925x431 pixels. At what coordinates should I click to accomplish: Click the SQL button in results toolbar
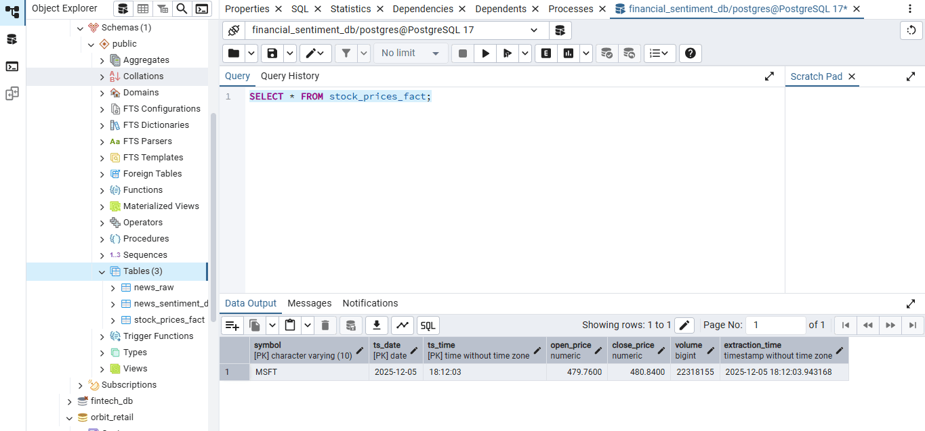[x=428, y=325]
